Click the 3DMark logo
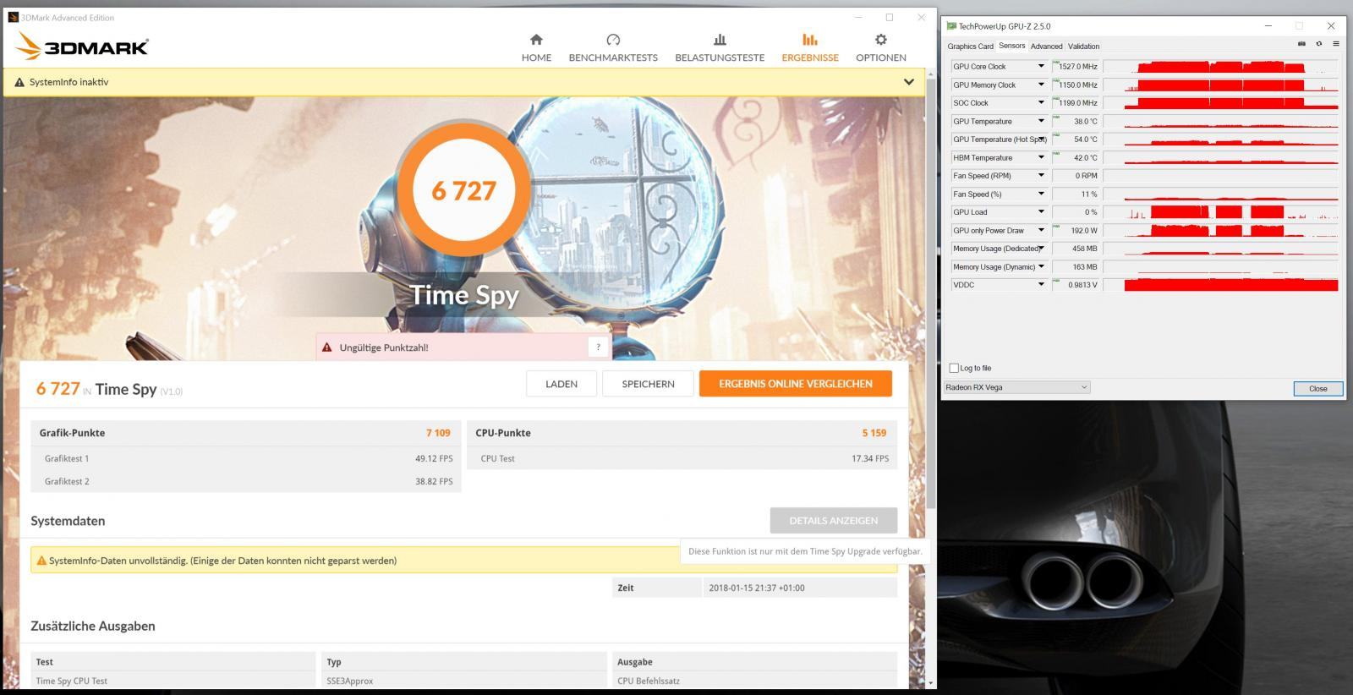Image resolution: width=1353 pixels, height=695 pixels. pyautogui.click(x=82, y=47)
